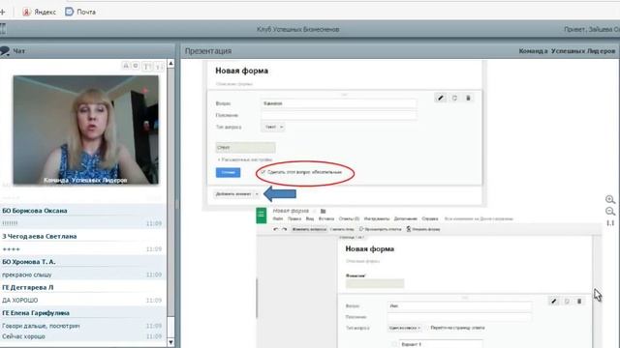
Task: Click trash delete icon in upper form
Action: (x=468, y=98)
